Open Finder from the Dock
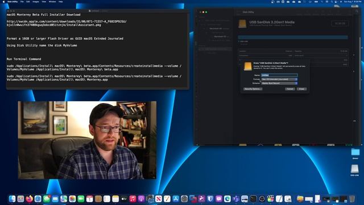Image resolution: width=364 pixels, height=205 pixels. pos(12,199)
